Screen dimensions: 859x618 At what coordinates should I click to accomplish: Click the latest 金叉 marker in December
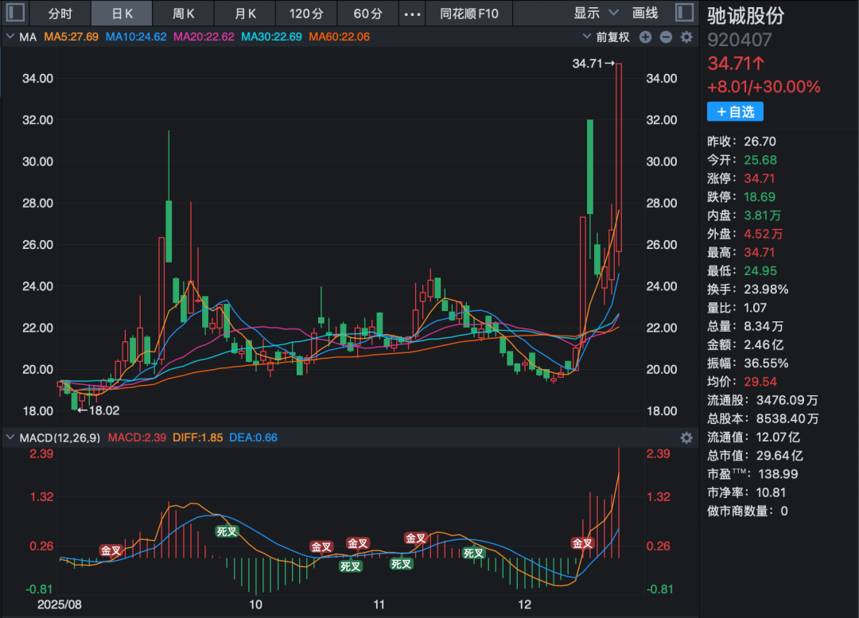(583, 543)
